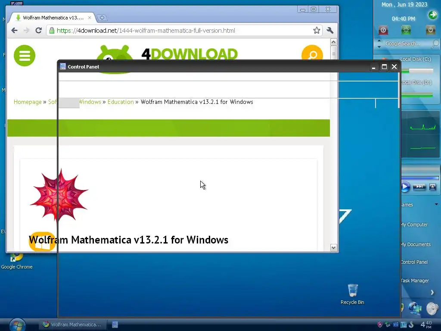
Task: Click the speaker volume icon in sidebar
Action: [x=432, y=309]
